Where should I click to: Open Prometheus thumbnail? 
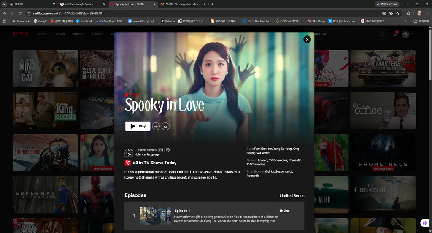point(383,153)
